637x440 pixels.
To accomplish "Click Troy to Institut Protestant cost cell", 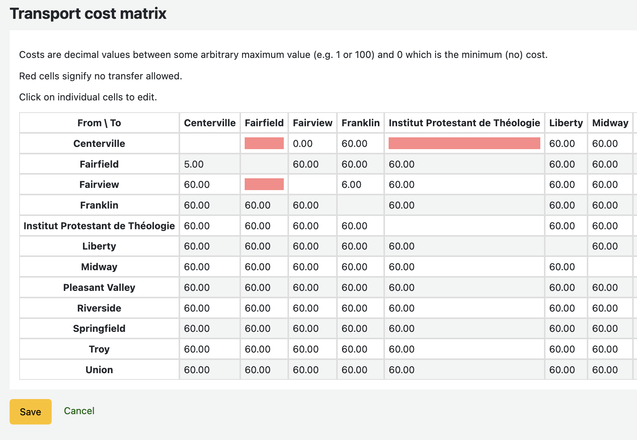I will click(464, 349).
